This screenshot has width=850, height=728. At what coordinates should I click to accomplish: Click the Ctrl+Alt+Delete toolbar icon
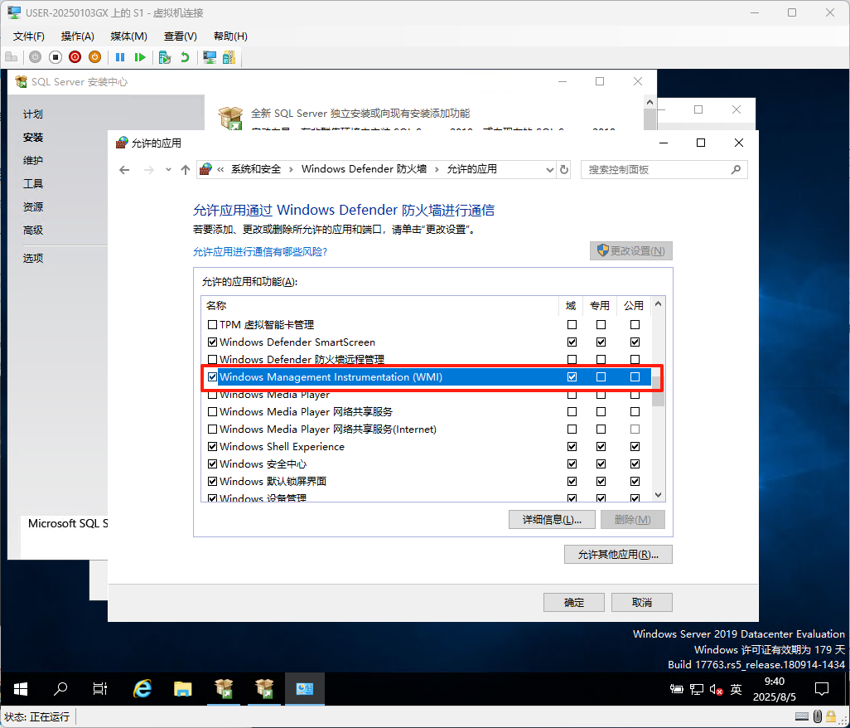coord(12,57)
